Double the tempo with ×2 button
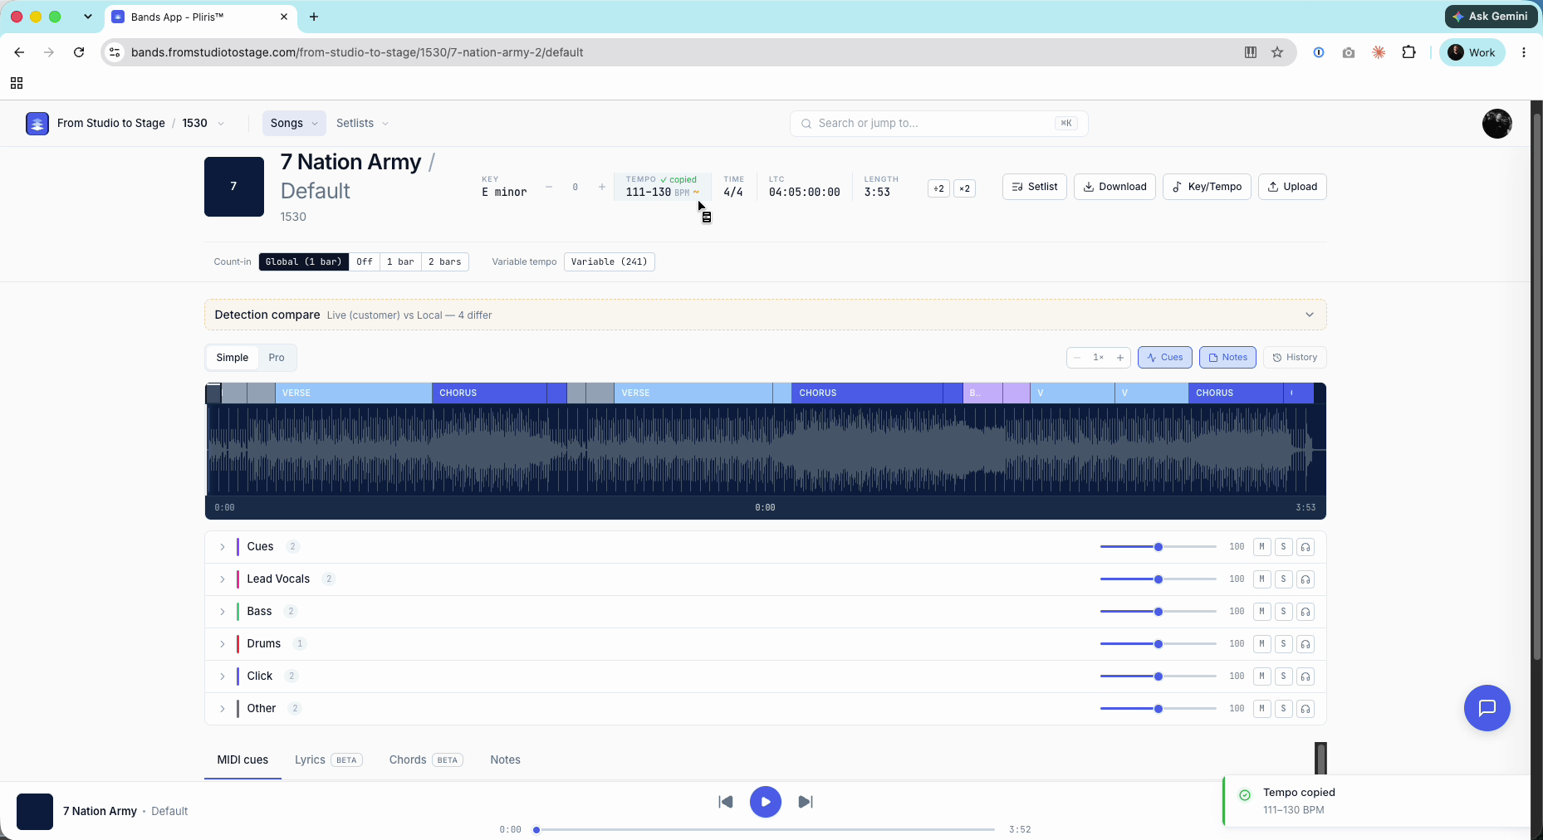This screenshot has width=1543, height=840. 964,188
